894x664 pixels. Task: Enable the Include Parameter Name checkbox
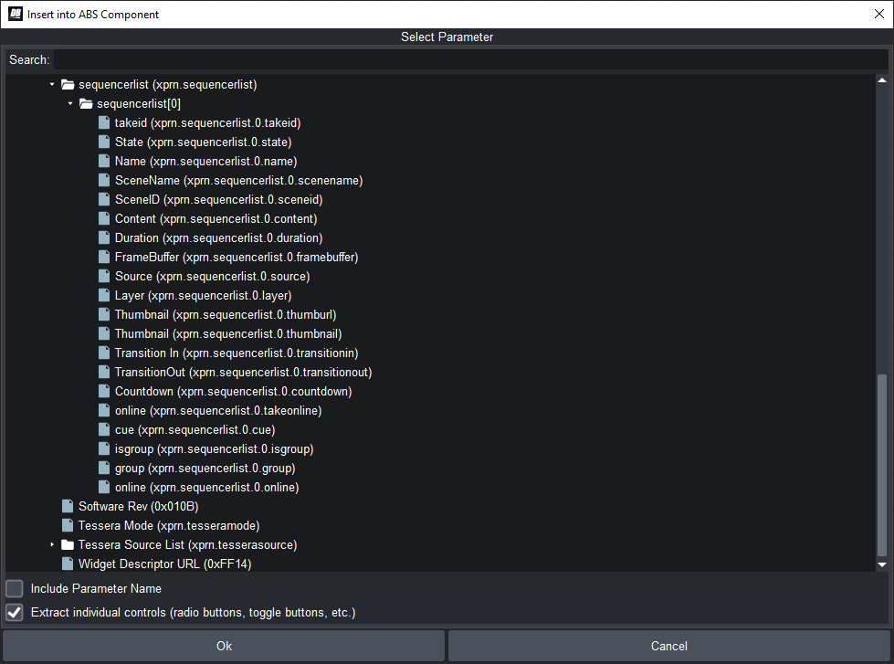tap(15, 588)
